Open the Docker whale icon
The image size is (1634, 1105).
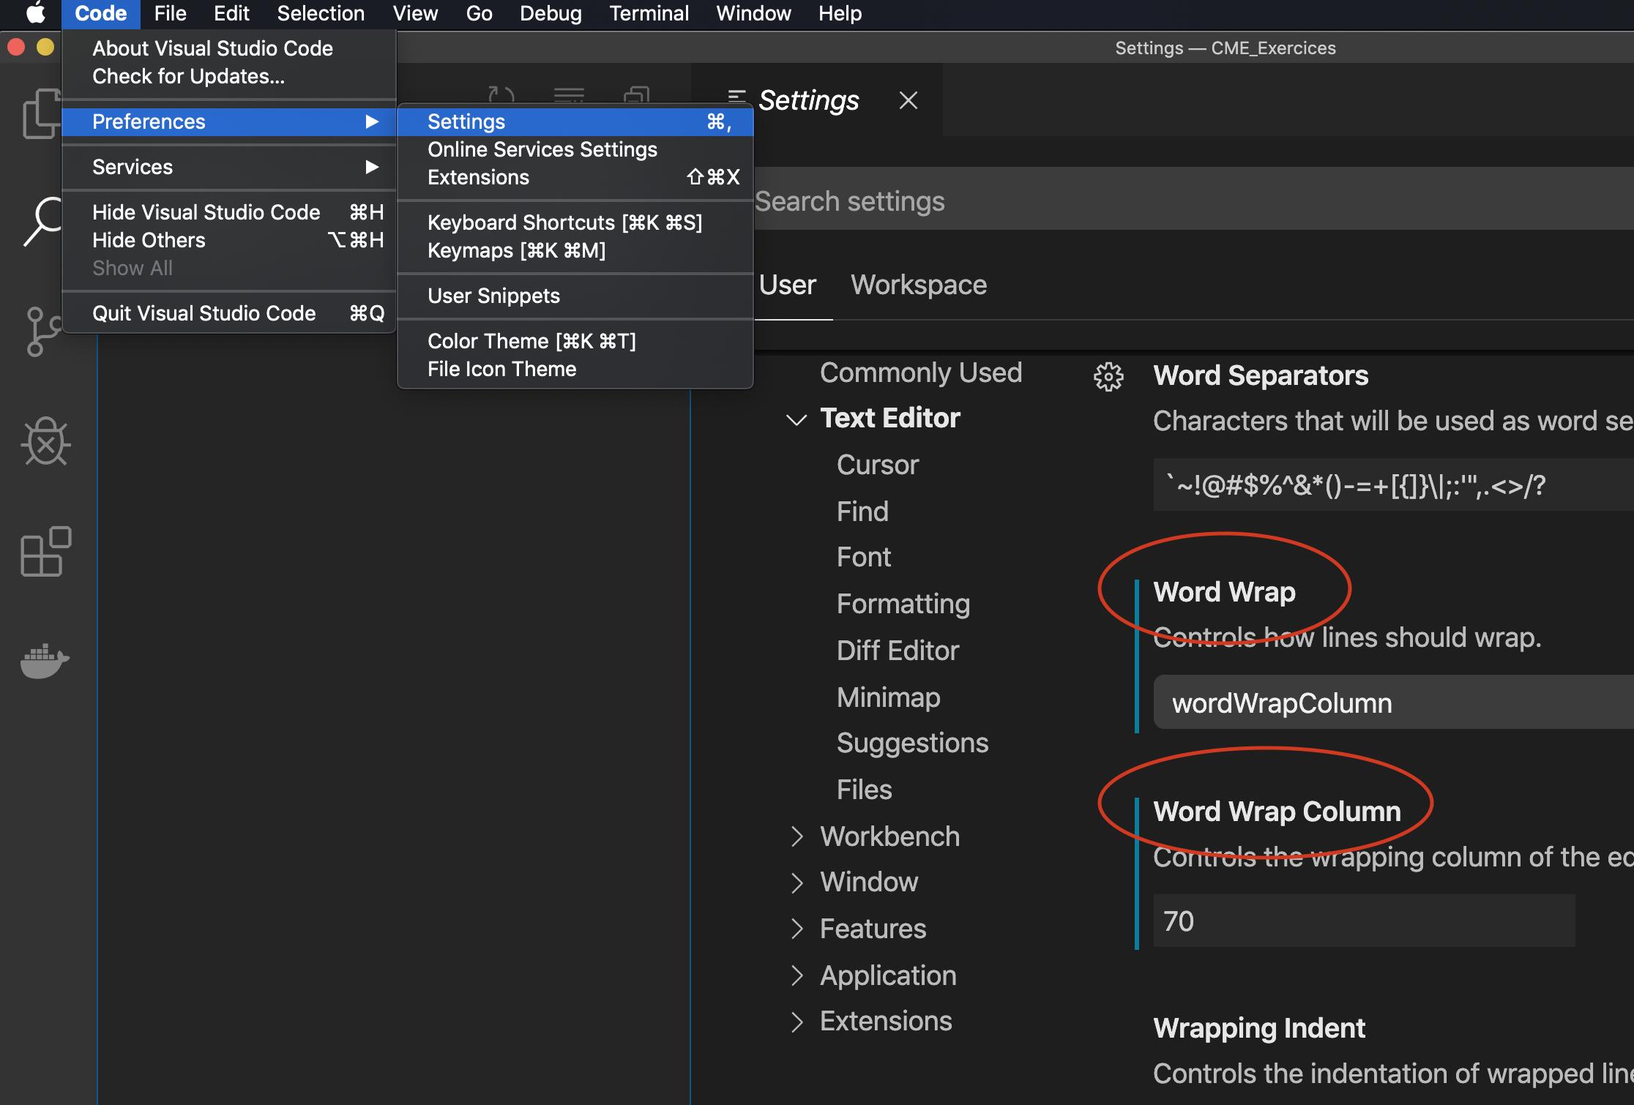[x=45, y=661]
